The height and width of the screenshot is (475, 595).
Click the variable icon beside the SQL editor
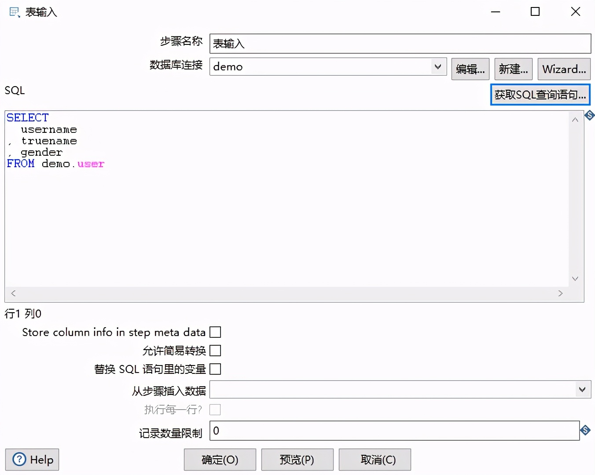(x=589, y=115)
